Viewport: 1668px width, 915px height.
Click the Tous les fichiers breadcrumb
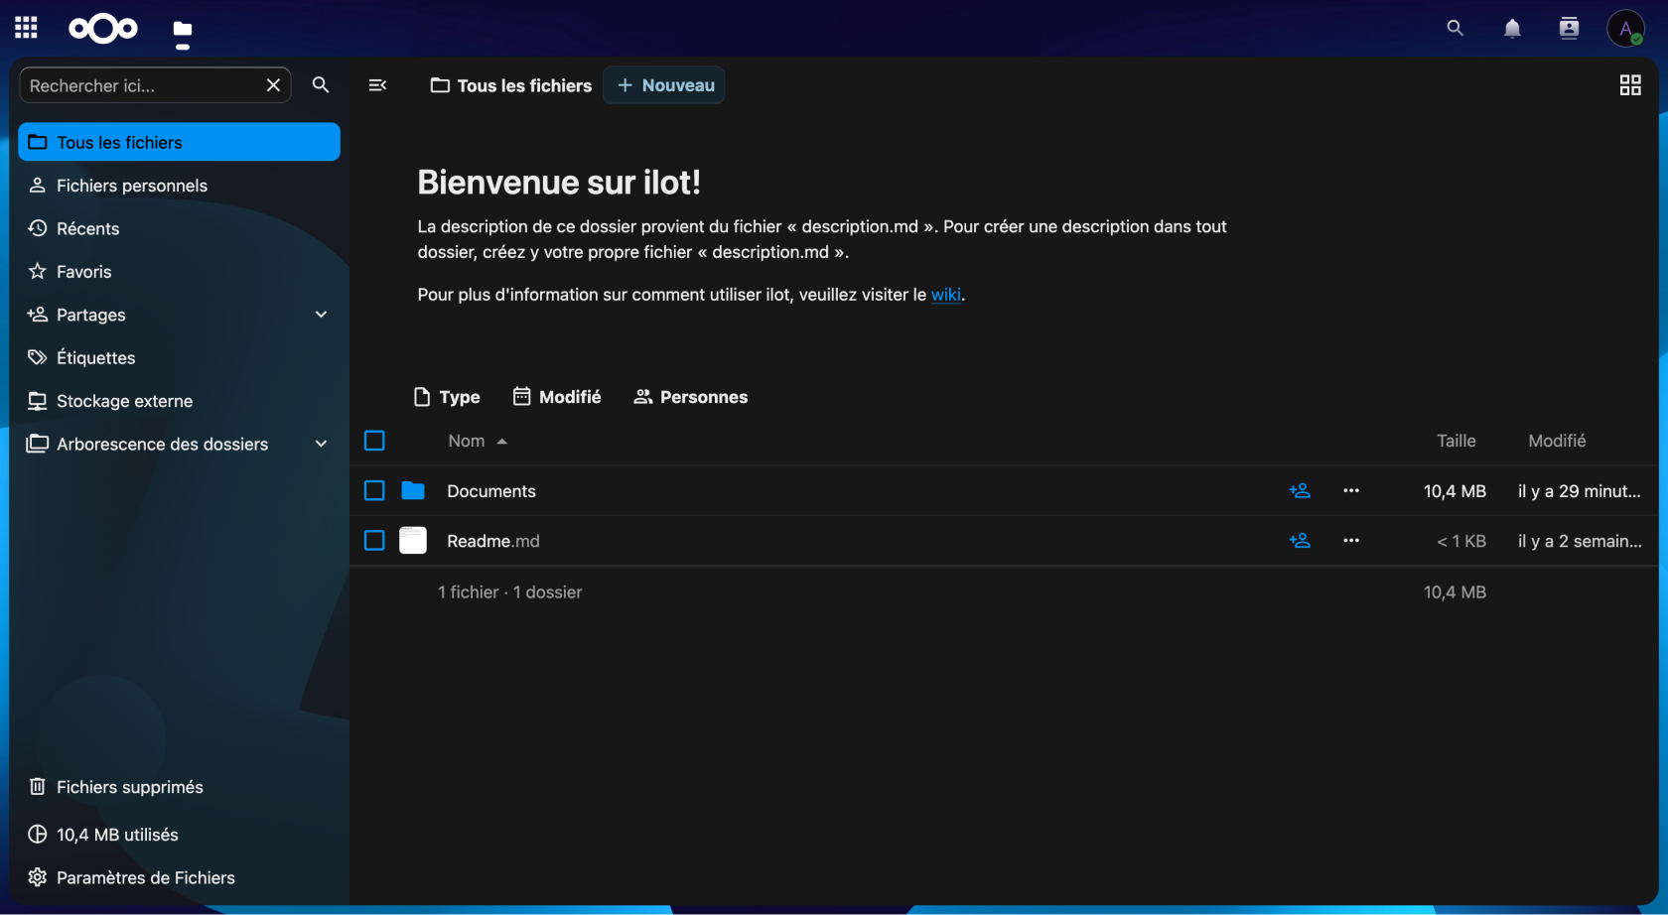coord(511,85)
